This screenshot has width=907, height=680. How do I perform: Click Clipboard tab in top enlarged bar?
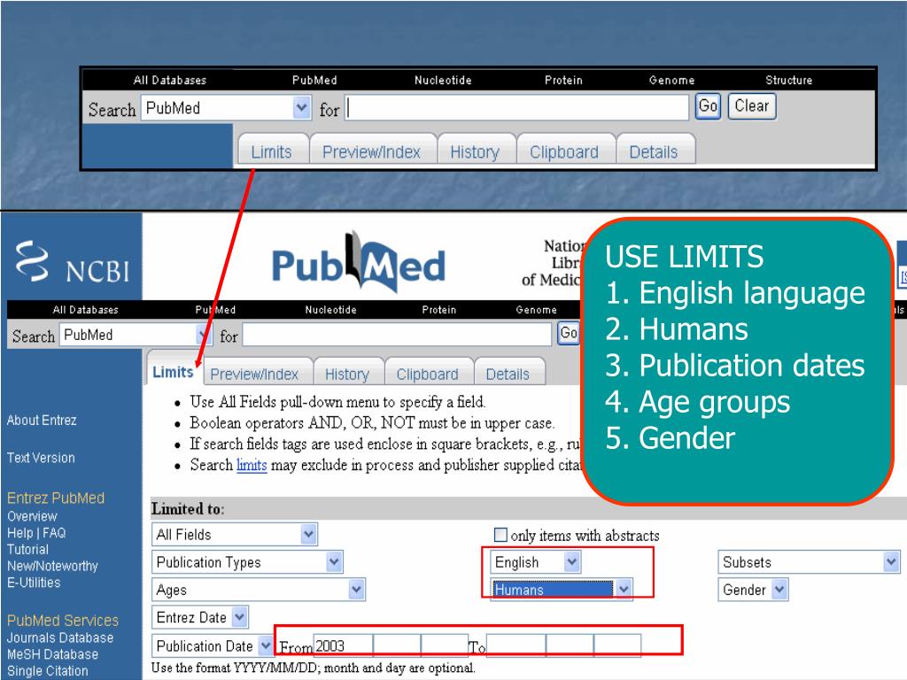pos(564,152)
